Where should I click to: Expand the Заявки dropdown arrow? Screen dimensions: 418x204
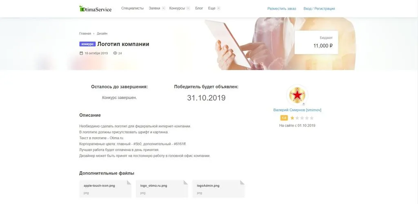163,8
